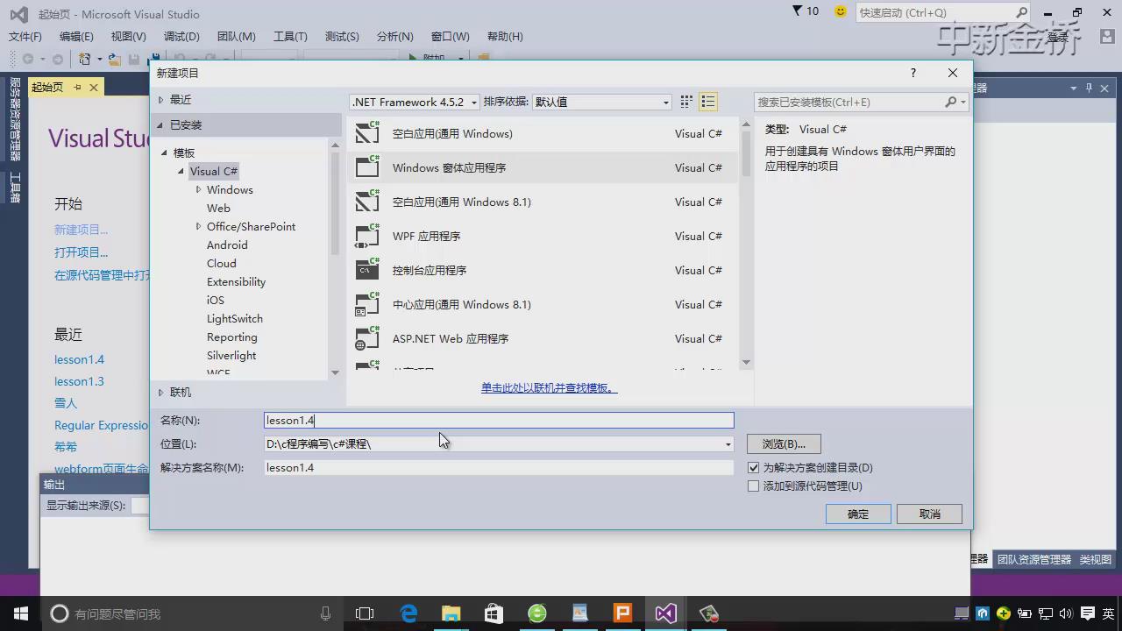
Task: Open the 文件(F) menu
Action: pyautogui.click(x=25, y=36)
